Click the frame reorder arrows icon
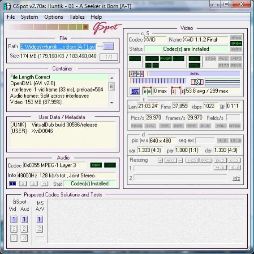The image size is (254, 254). click(197, 82)
